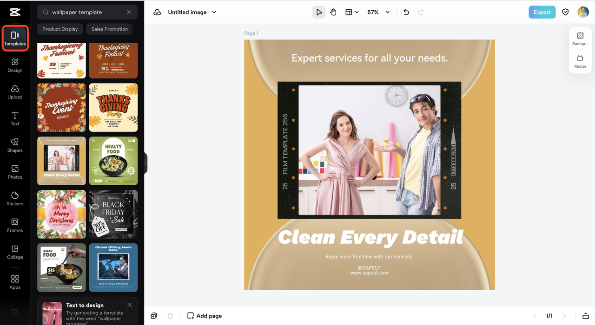Click the Add page button
Image resolution: width=595 pixels, height=325 pixels.
[x=205, y=316]
